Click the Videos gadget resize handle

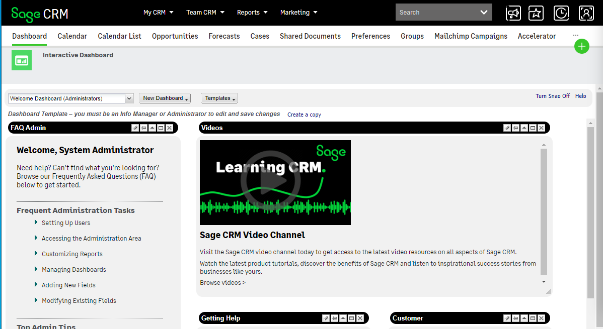click(x=549, y=292)
